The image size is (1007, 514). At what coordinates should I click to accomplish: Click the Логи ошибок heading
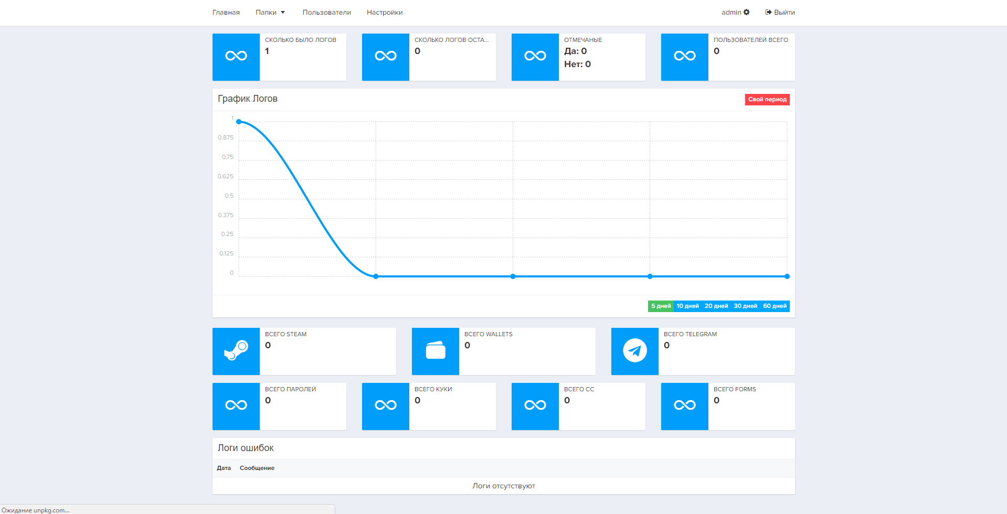[246, 448]
